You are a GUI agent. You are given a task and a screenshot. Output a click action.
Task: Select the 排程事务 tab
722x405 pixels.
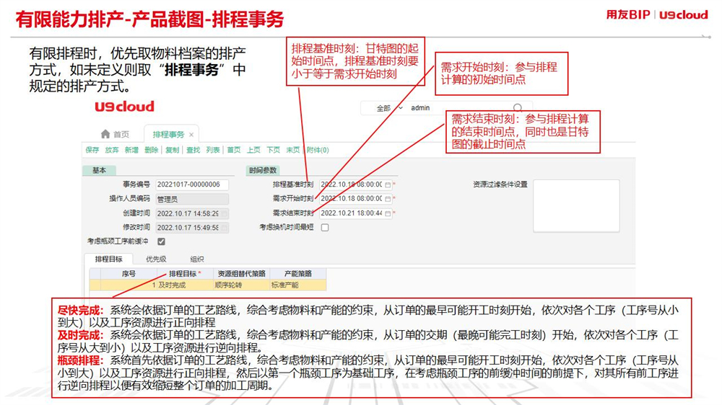[x=168, y=134]
